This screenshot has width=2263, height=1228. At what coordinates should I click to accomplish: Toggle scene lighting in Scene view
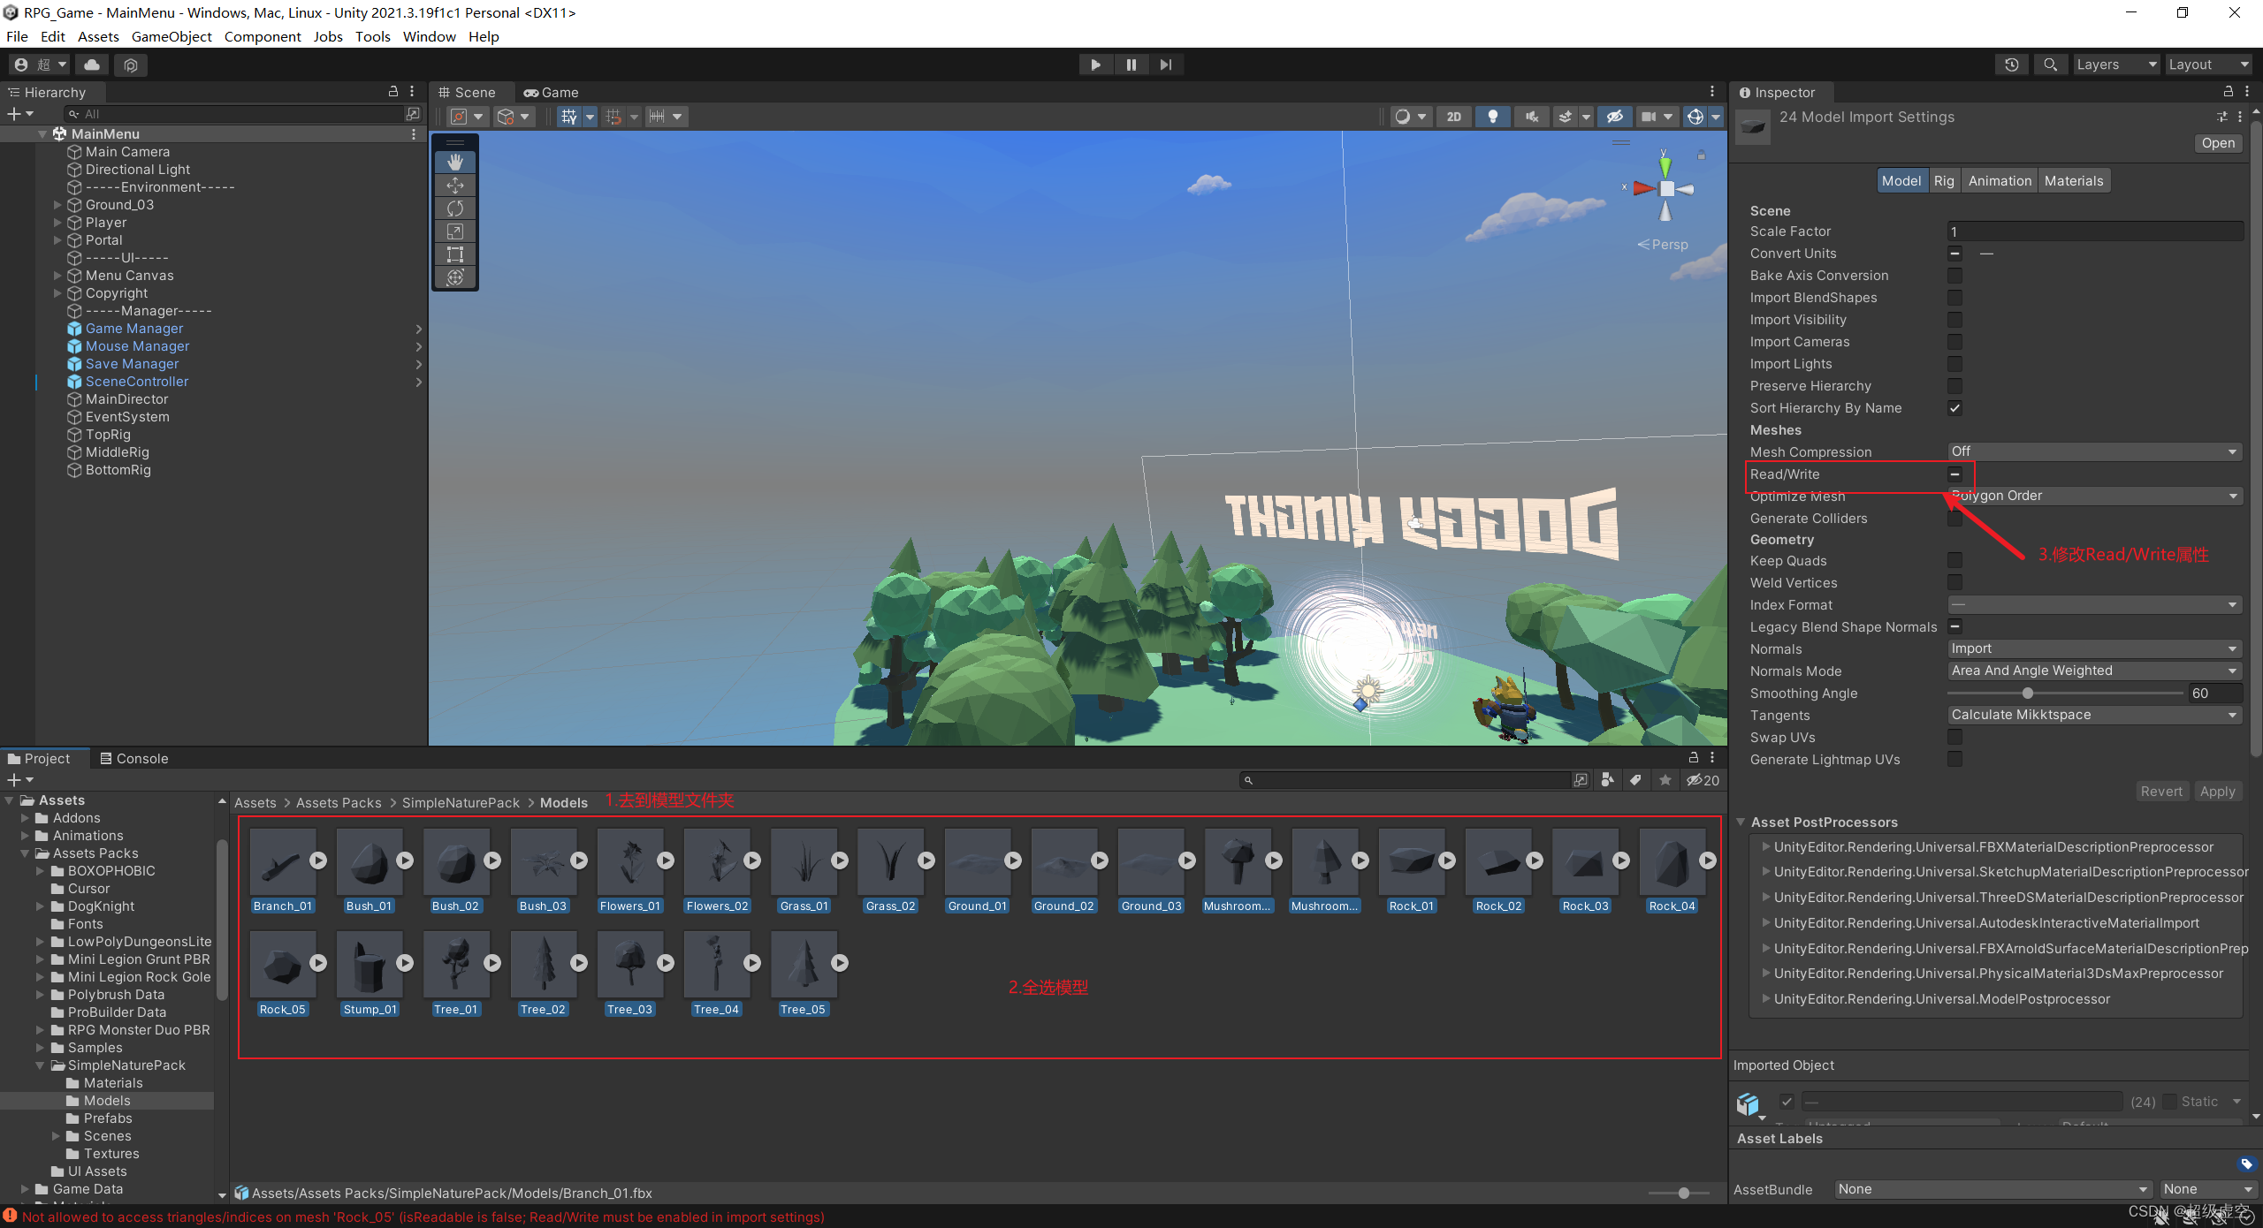pos(1494,116)
